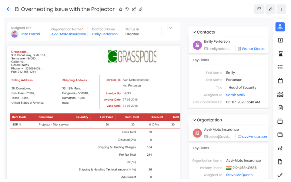Open the task checklist sidebar icon
This screenshot has height=182, width=291.
280,67
